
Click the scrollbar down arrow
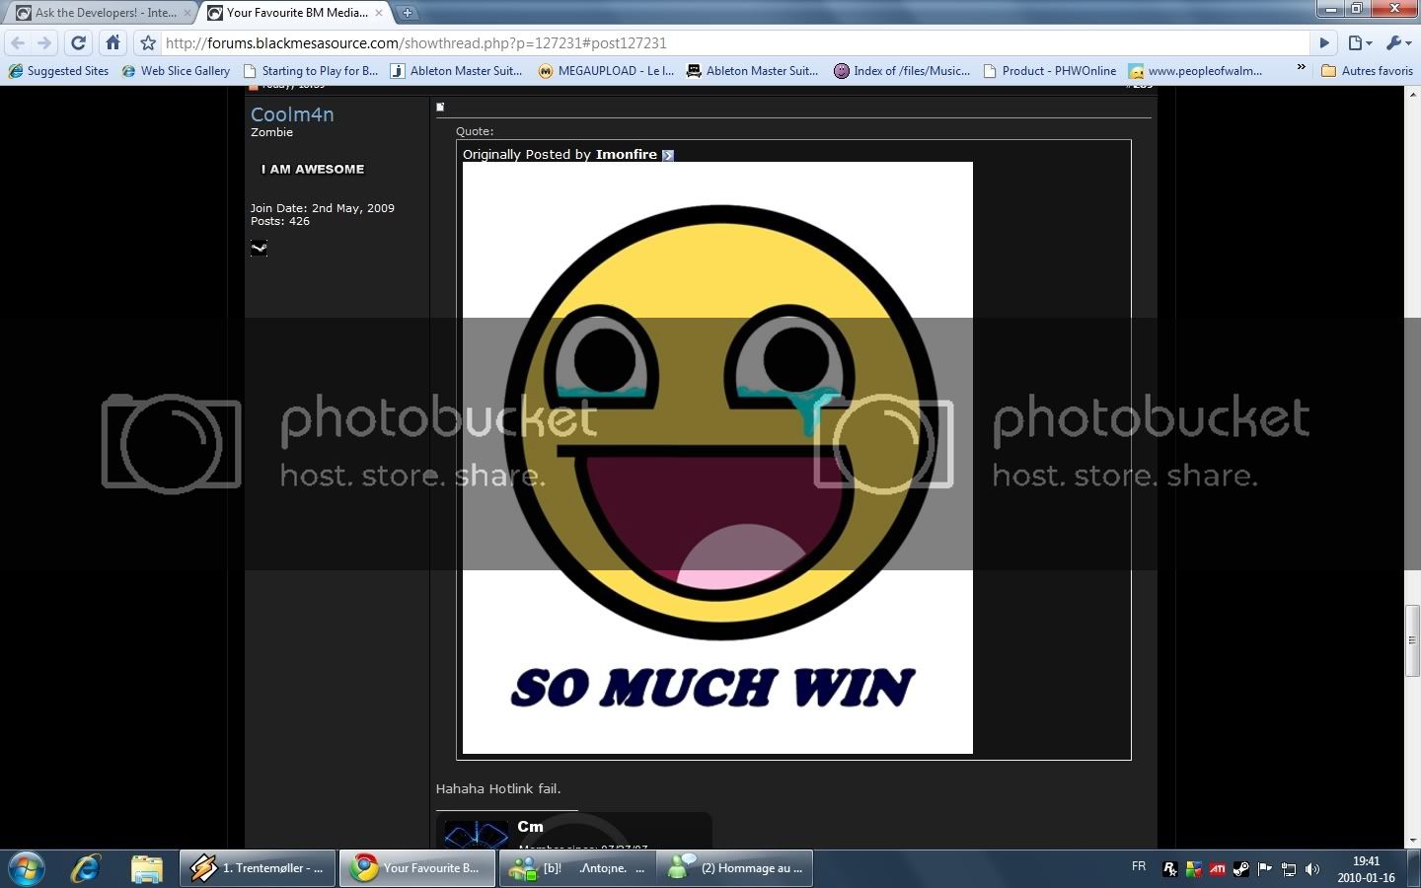[1412, 842]
